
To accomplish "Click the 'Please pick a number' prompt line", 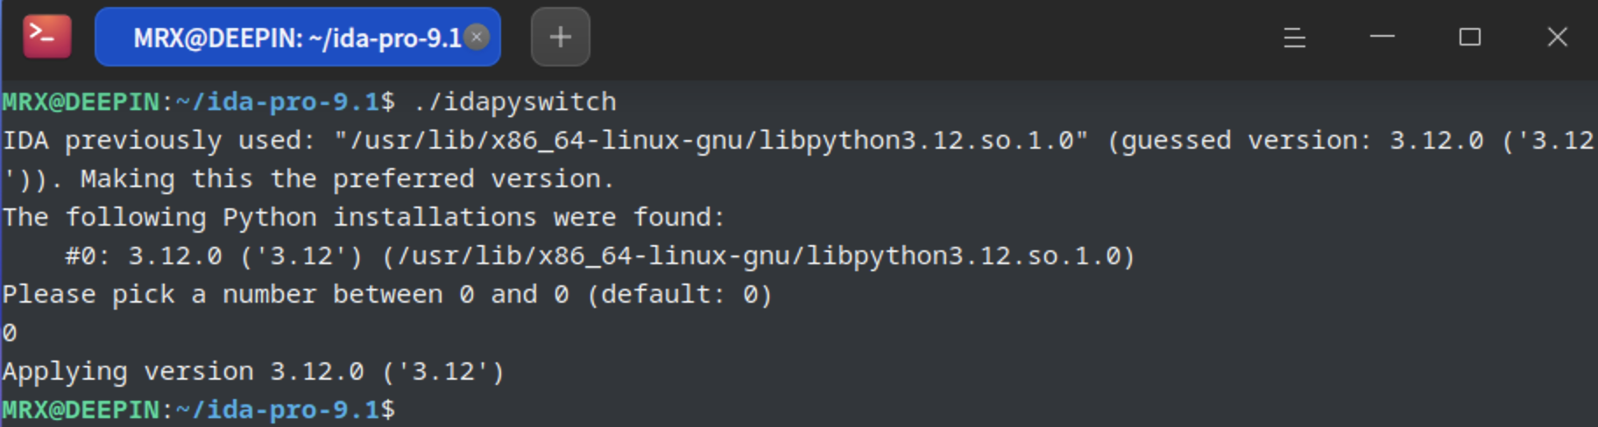I will [x=387, y=294].
